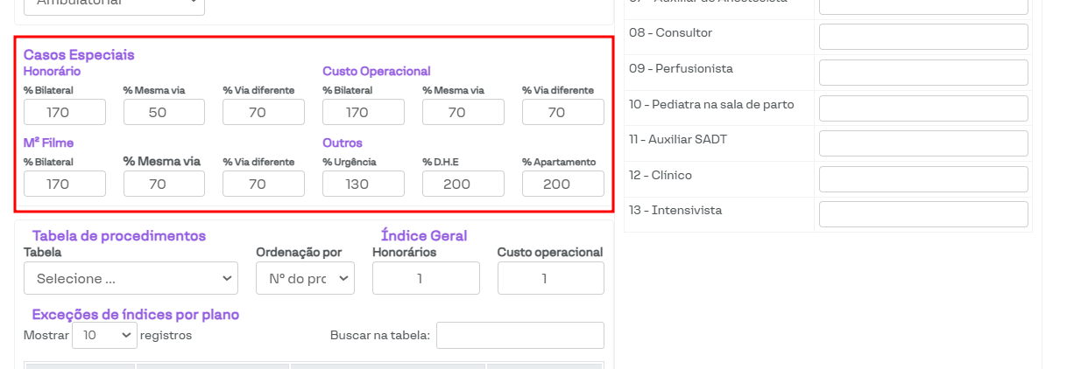Viewport: 1067px width, 369px height.
Task: Focus the '08 - Consultor' input field
Action: coord(923,37)
